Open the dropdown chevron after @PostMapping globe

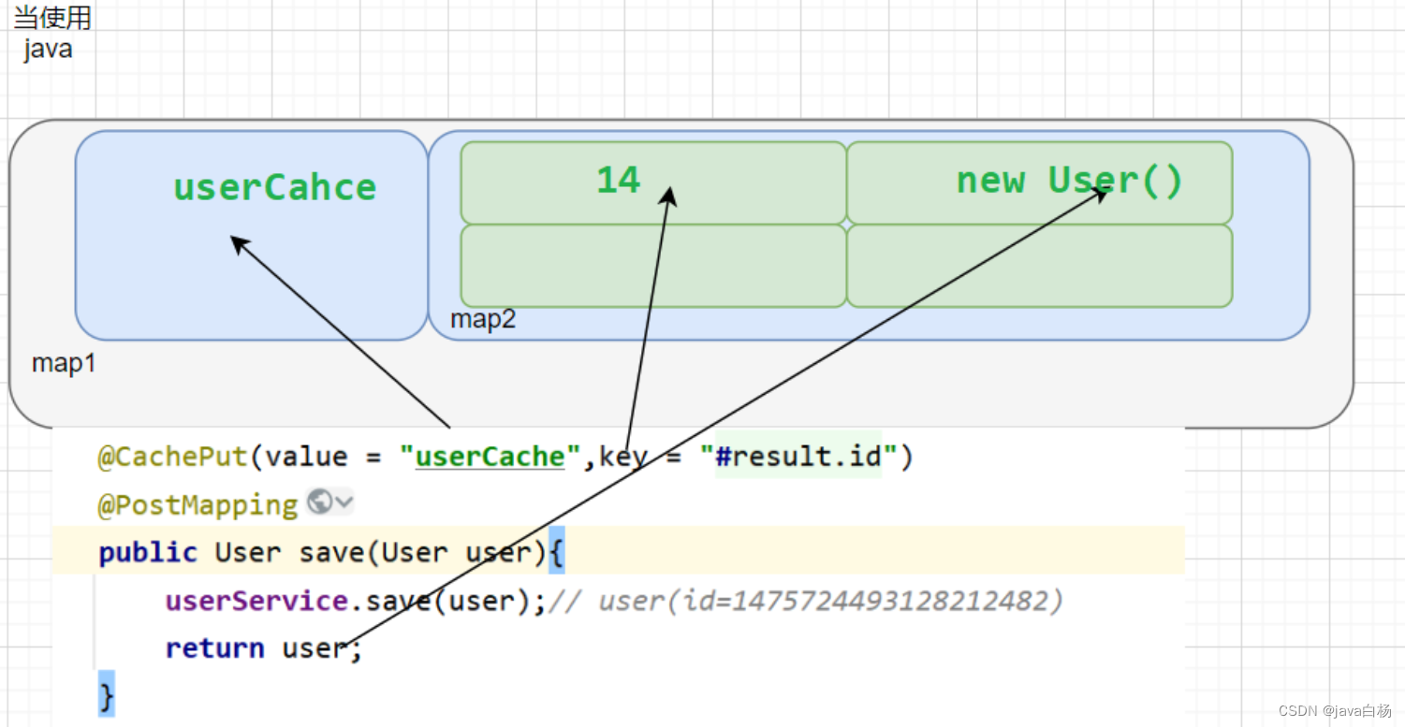pos(344,502)
